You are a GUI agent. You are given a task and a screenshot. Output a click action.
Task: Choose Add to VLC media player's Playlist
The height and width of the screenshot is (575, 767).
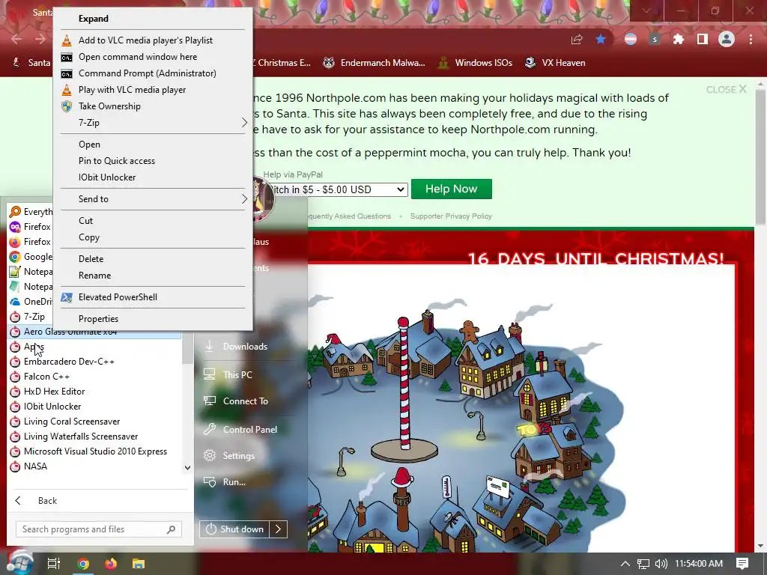tap(145, 40)
